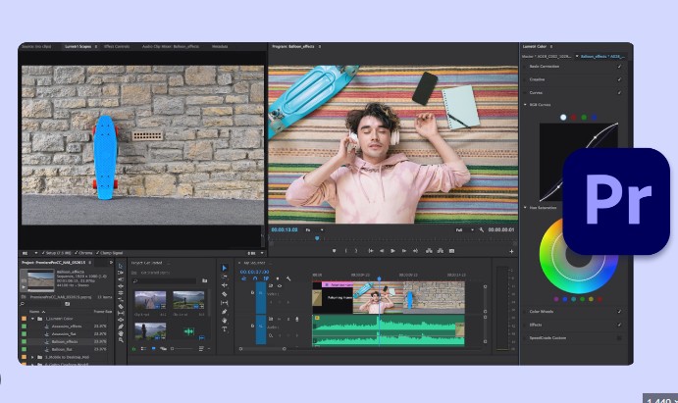
Task: Open Audio Clip Mixer tab
Action: click(x=171, y=47)
